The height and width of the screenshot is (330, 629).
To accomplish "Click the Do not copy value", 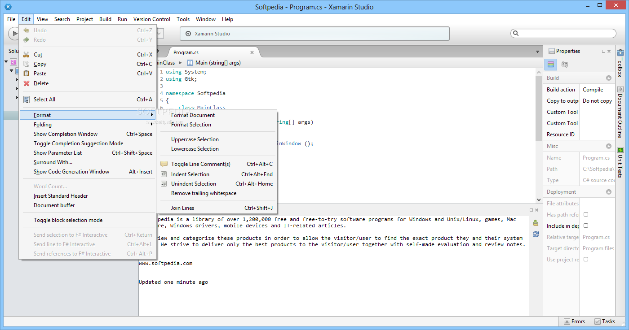I will [x=597, y=101].
